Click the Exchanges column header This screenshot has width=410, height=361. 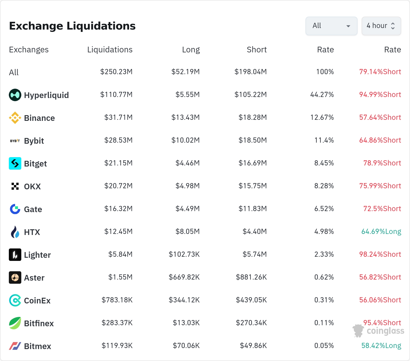(29, 50)
